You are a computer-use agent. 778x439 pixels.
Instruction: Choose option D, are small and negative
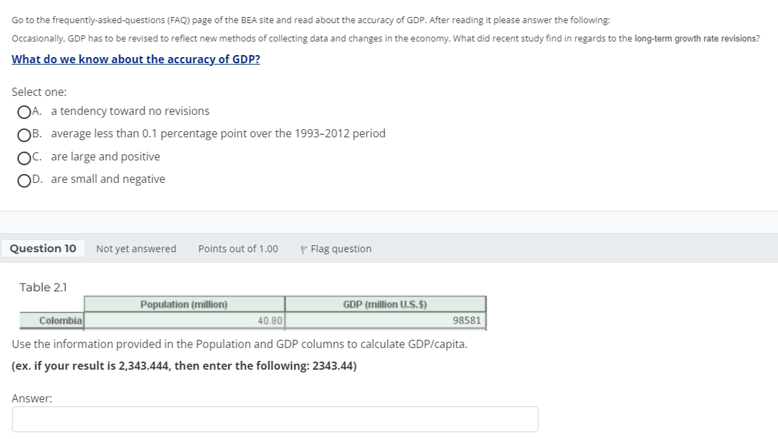pyautogui.click(x=24, y=181)
